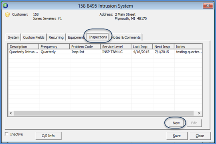Create a New inspection

tap(176, 123)
